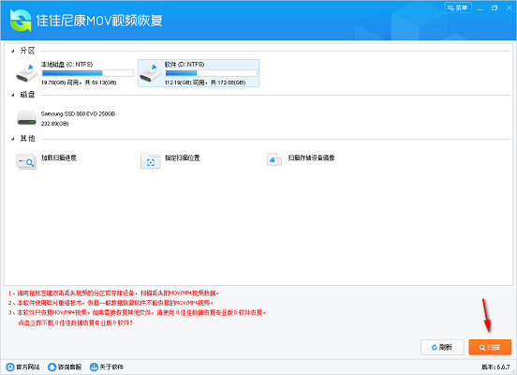Select the Samsung SSD disk icon
This screenshot has height=375, width=517.
pos(27,118)
